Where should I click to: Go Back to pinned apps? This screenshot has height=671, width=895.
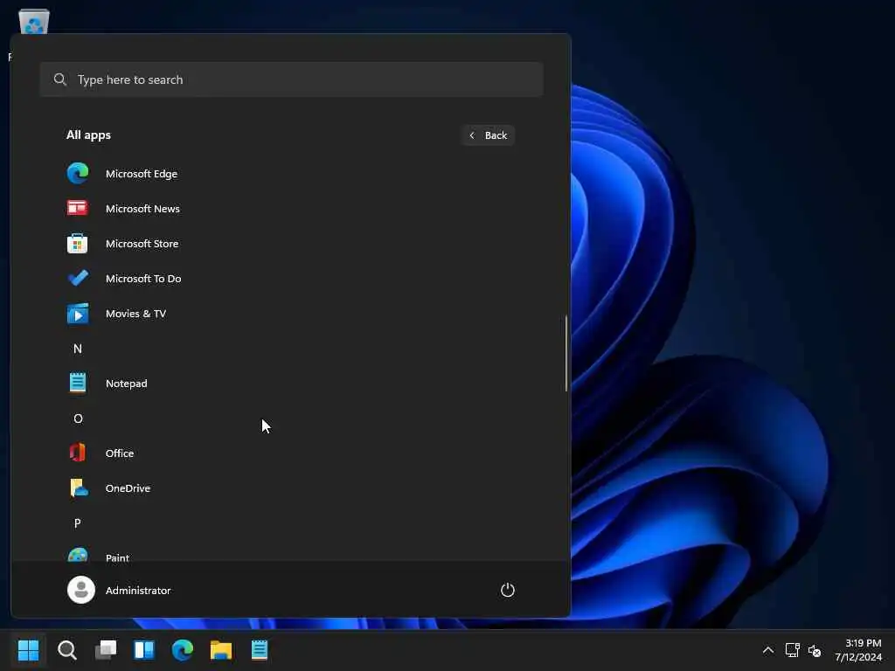pyautogui.click(x=488, y=135)
